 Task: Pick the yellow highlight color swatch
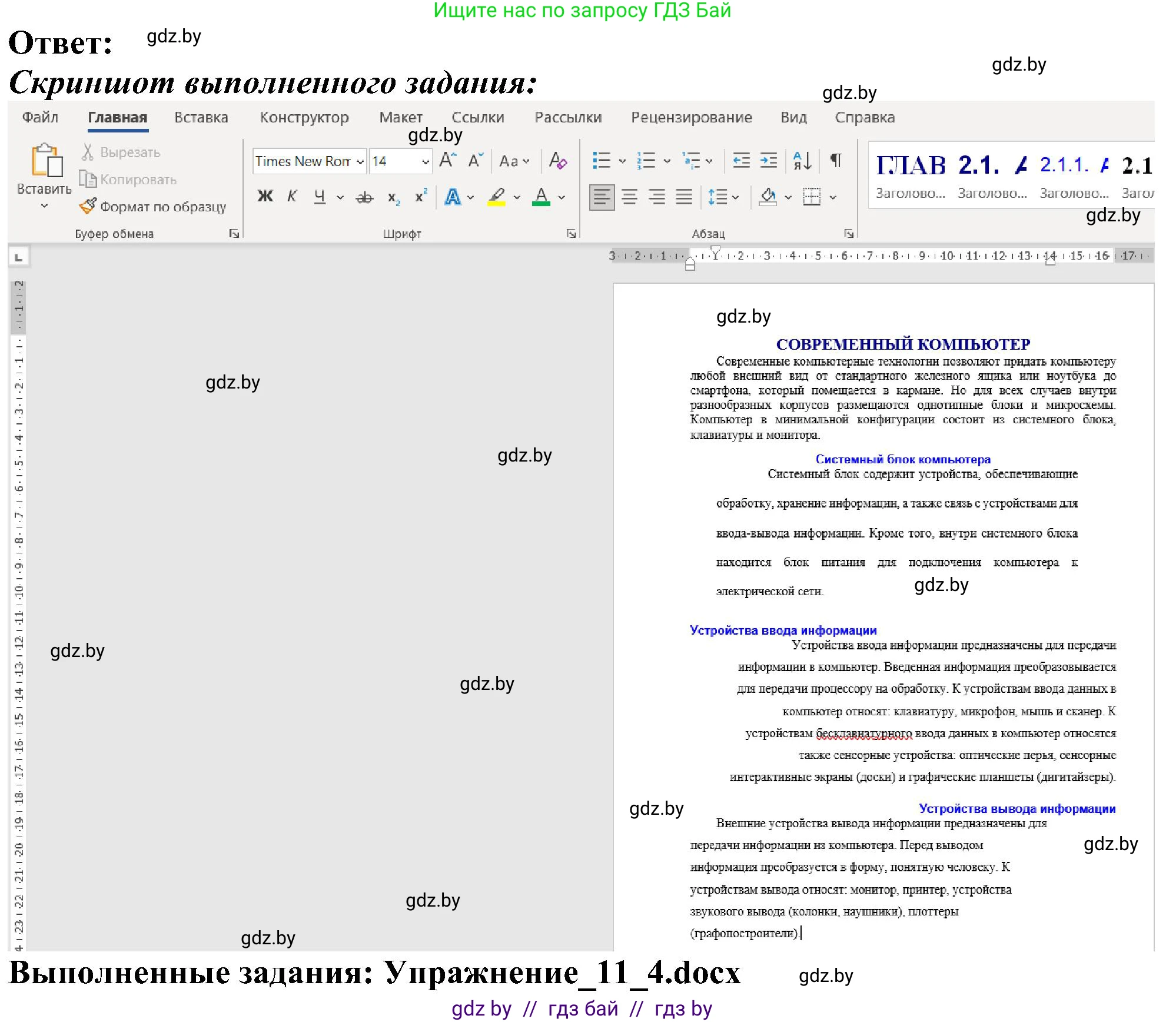[x=496, y=203]
